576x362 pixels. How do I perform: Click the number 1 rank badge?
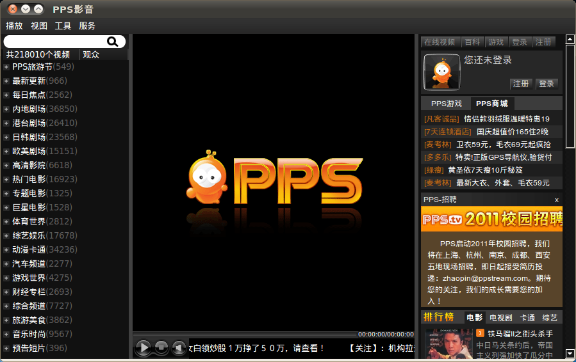pyautogui.click(x=480, y=333)
